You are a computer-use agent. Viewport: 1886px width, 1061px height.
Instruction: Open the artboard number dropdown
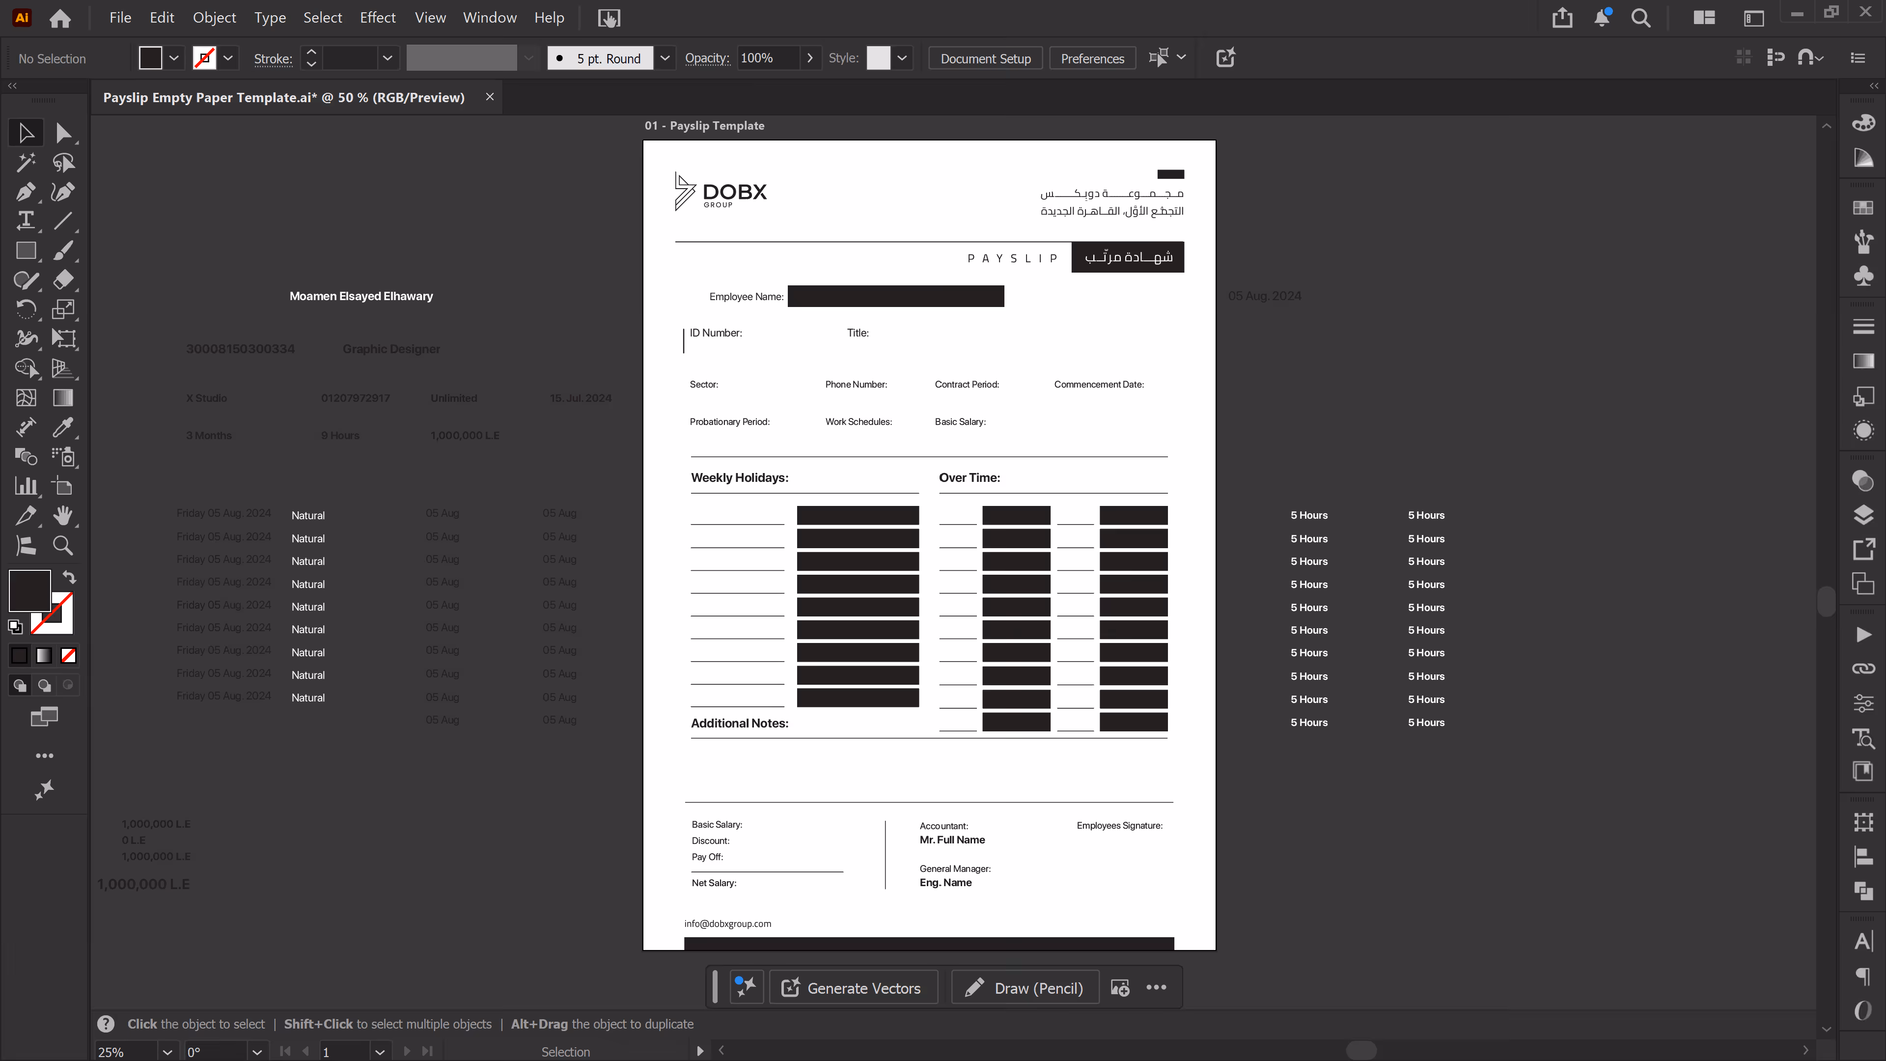pyautogui.click(x=379, y=1052)
